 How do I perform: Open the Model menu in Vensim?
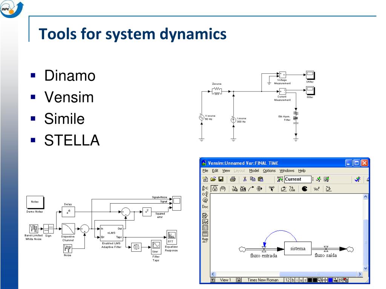click(254, 170)
